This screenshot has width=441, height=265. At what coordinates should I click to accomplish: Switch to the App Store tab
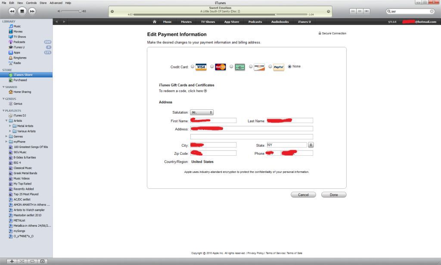(231, 22)
